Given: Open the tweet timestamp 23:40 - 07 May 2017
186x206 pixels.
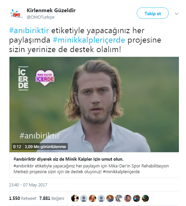Looking at the screenshot, I should pyautogui.click(x=28, y=185).
